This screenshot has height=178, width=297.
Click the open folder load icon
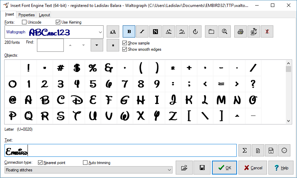pos(184,168)
